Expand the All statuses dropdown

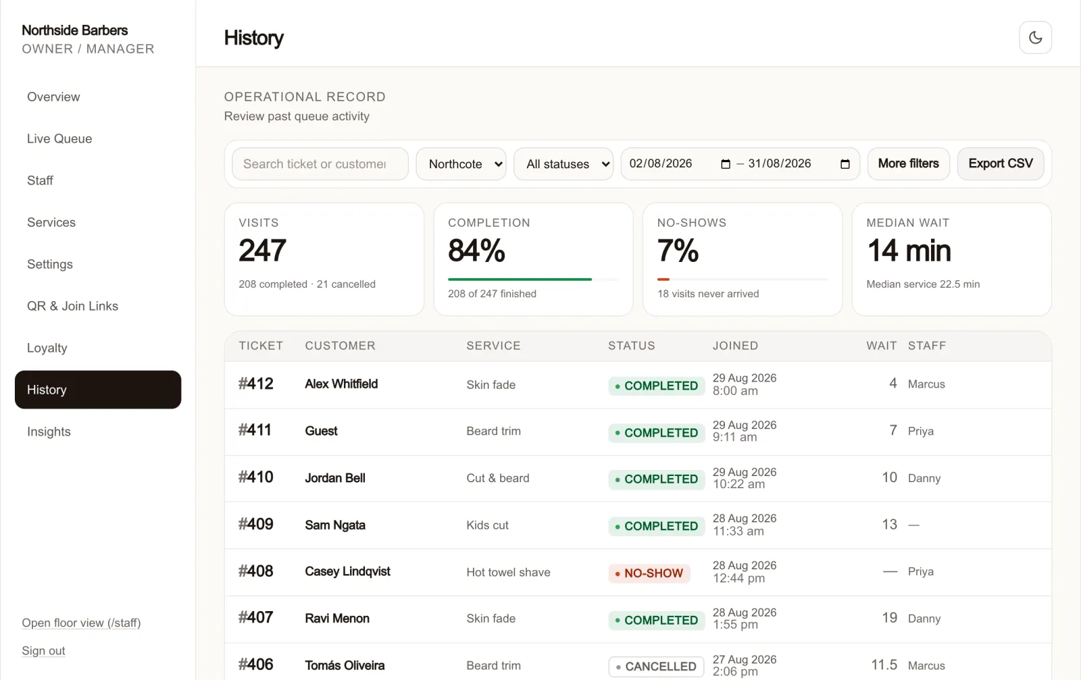[x=563, y=164]
